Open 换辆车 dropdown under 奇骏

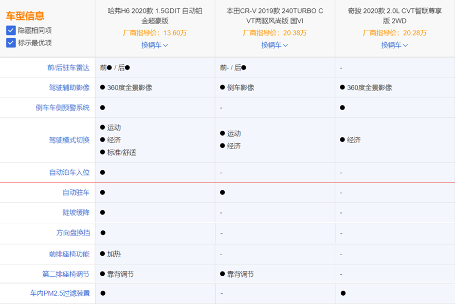[x=394, y=45]
